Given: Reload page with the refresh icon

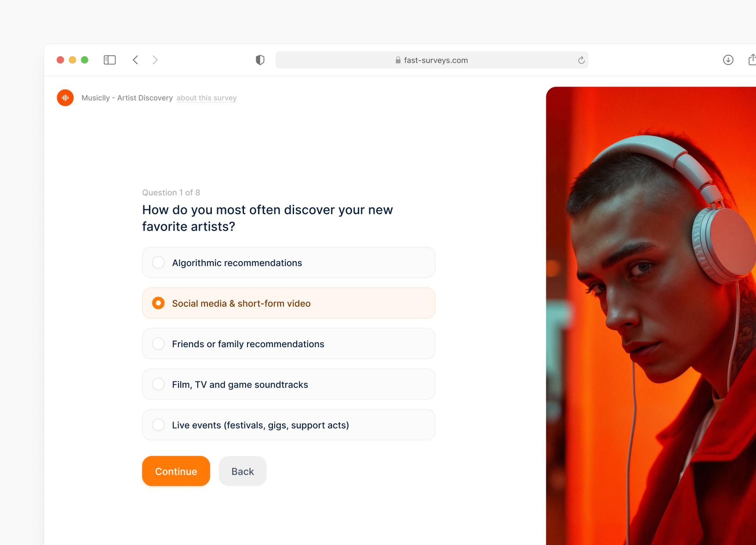Looking at the screenshot, I should (x=581, y=60).
